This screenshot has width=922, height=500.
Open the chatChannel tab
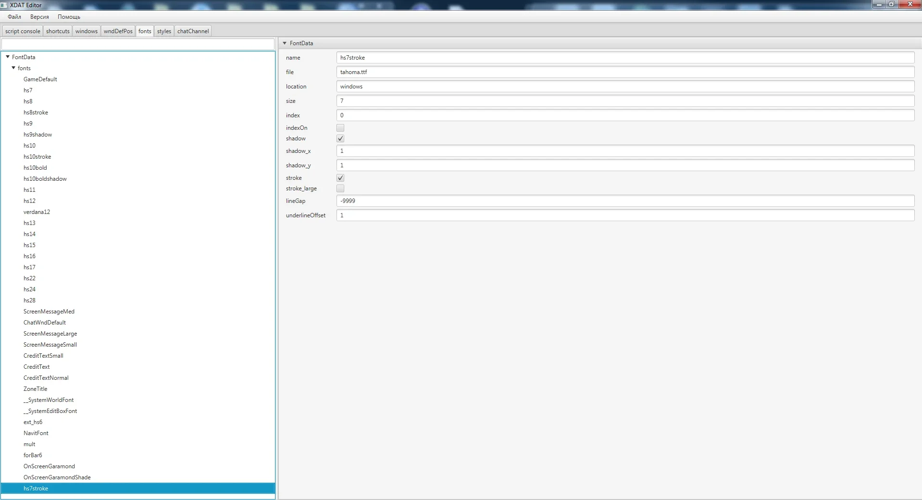point(193,31)
